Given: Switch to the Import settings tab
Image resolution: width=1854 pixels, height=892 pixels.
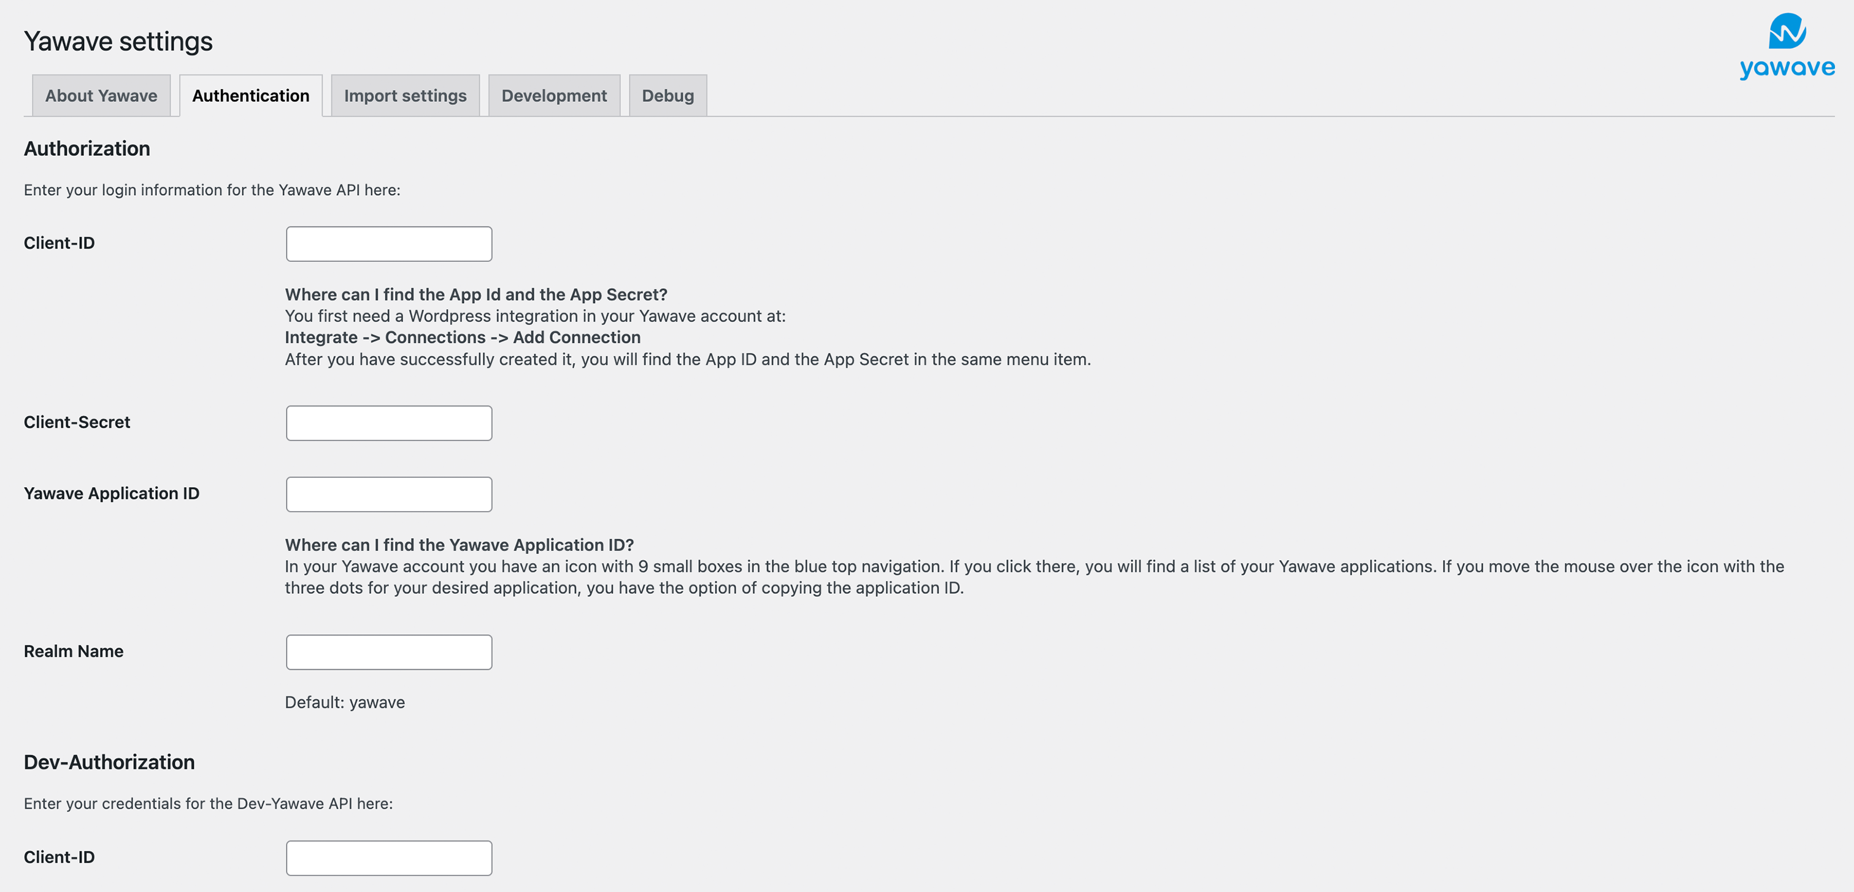Looking at the screenshot, I should point(405,96).
